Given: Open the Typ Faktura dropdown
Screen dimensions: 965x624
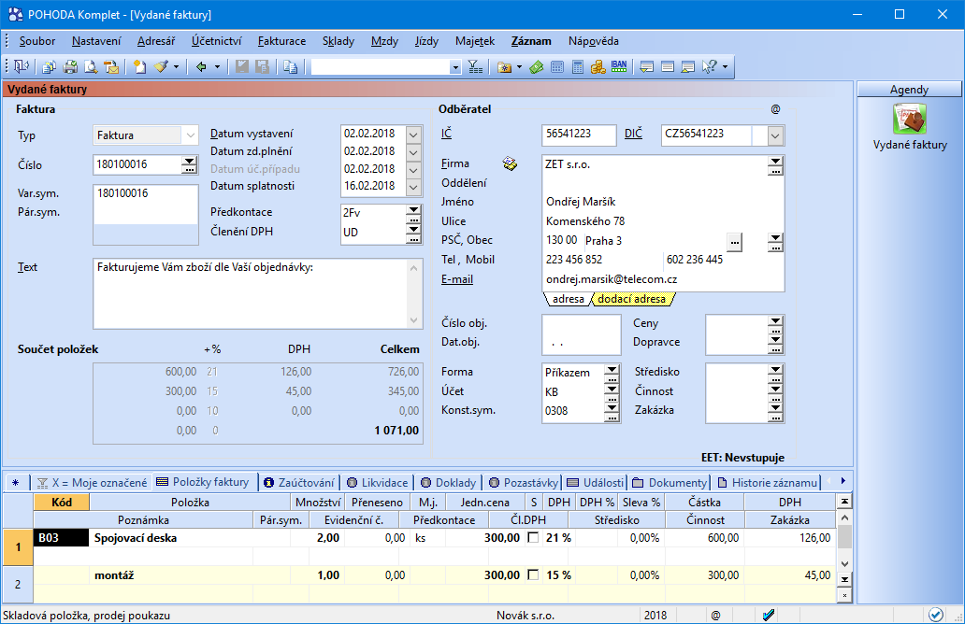Looking at the screenshot, I should [190, 135].
